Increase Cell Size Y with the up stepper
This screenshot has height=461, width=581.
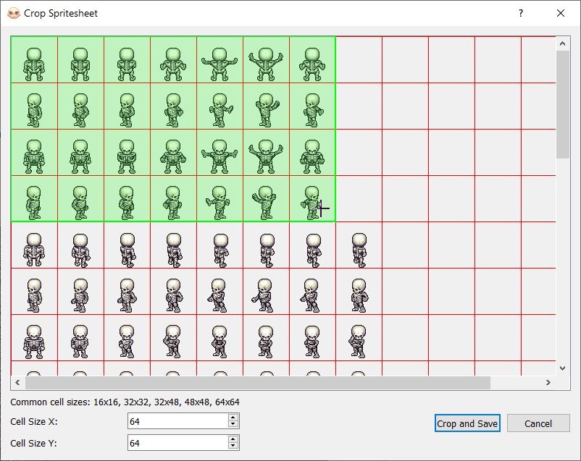point(233,439)
